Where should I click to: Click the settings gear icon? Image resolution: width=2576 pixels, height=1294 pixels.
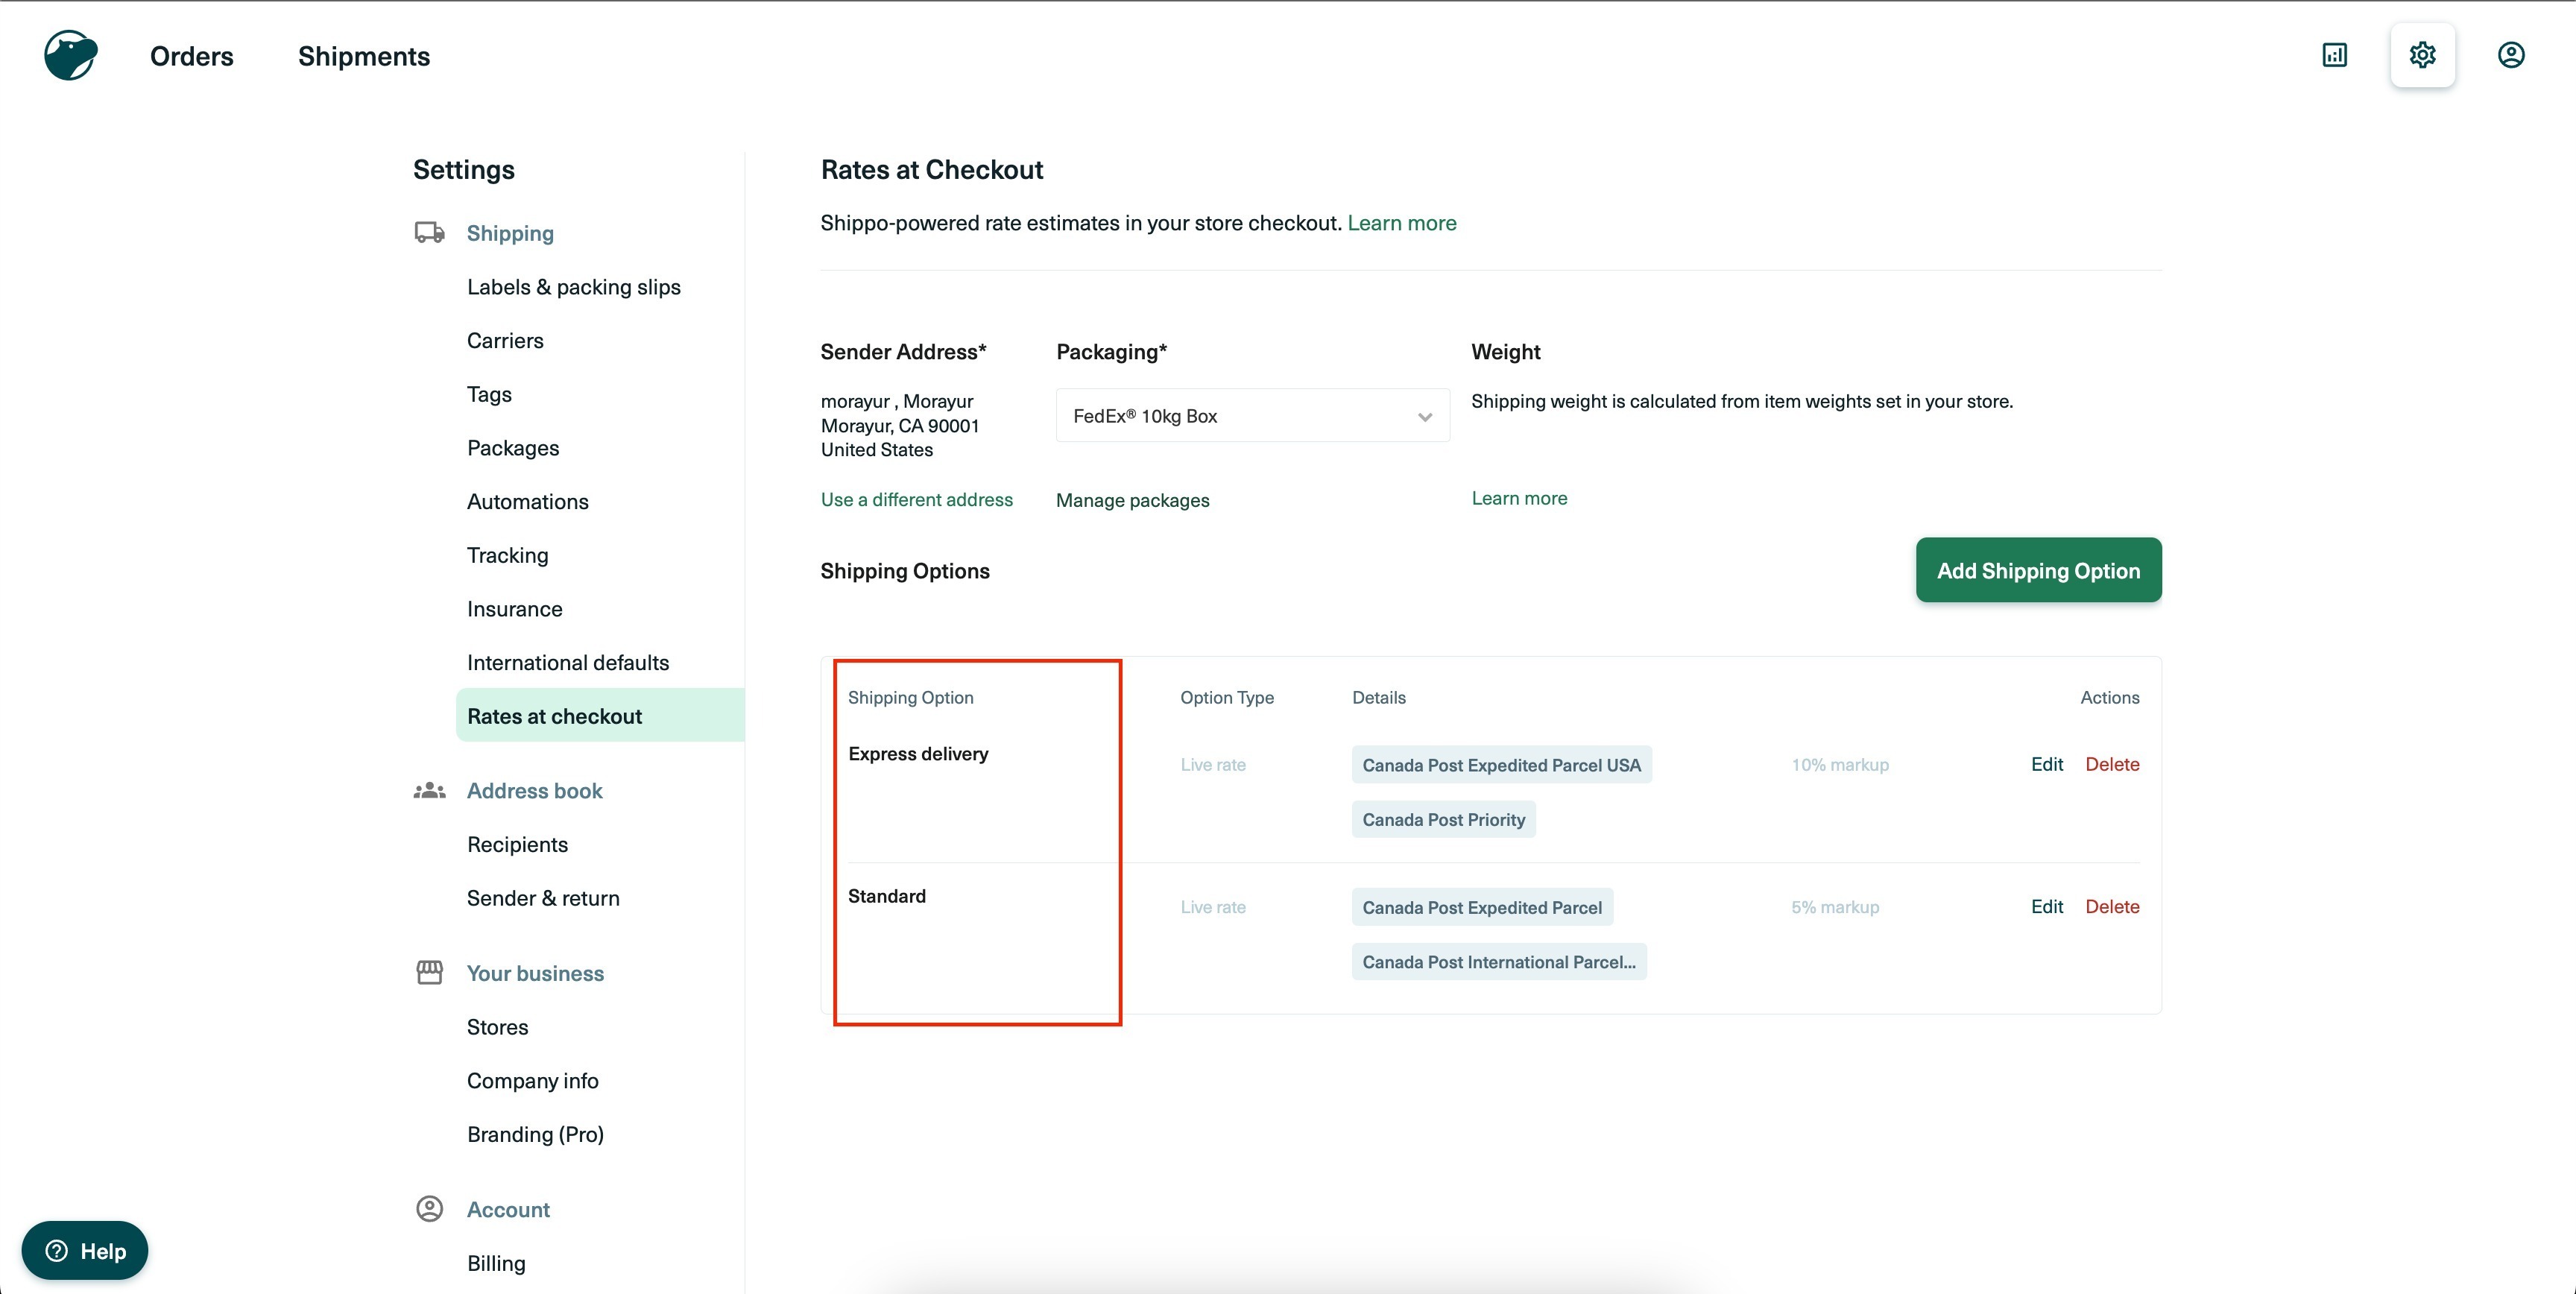coord(2422,55)
